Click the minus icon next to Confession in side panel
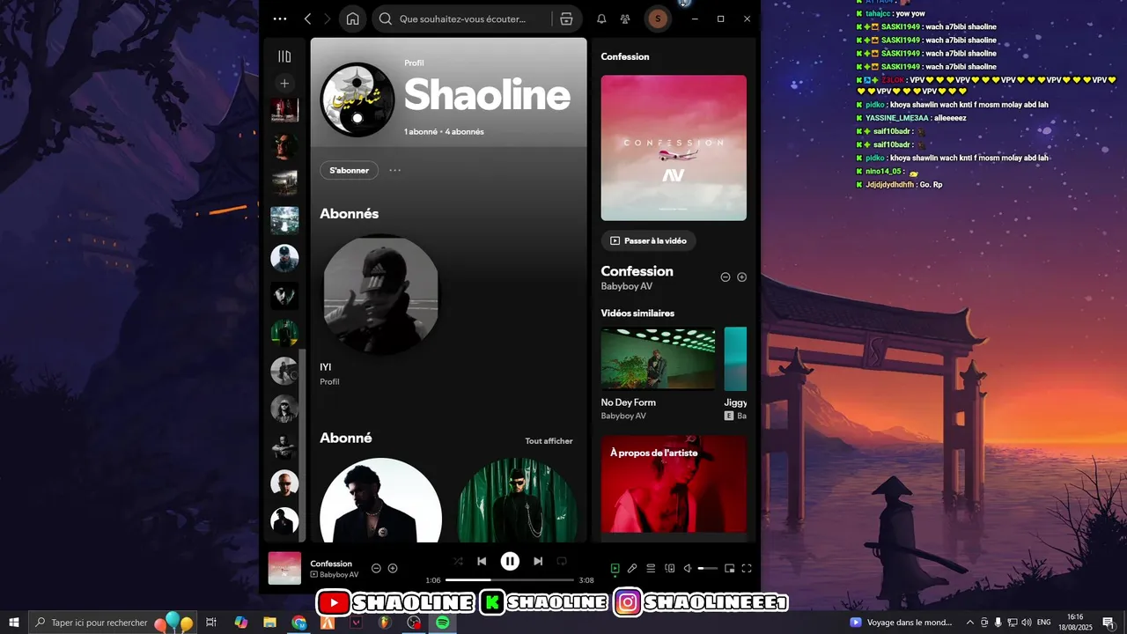Viewport: 1127px width, 634px height. [x=726, y=276]
